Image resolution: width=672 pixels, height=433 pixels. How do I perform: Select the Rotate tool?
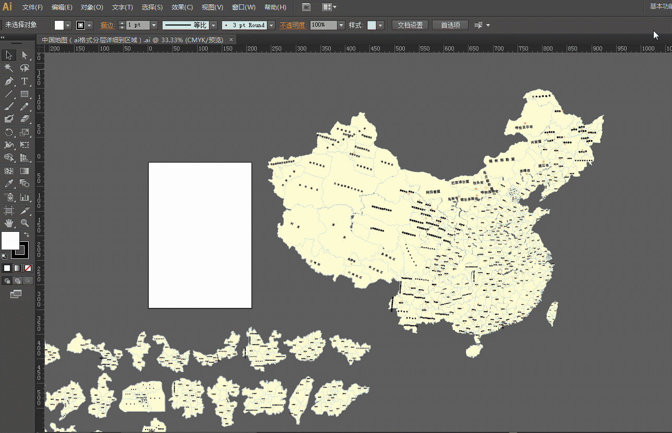coord(9,132)
